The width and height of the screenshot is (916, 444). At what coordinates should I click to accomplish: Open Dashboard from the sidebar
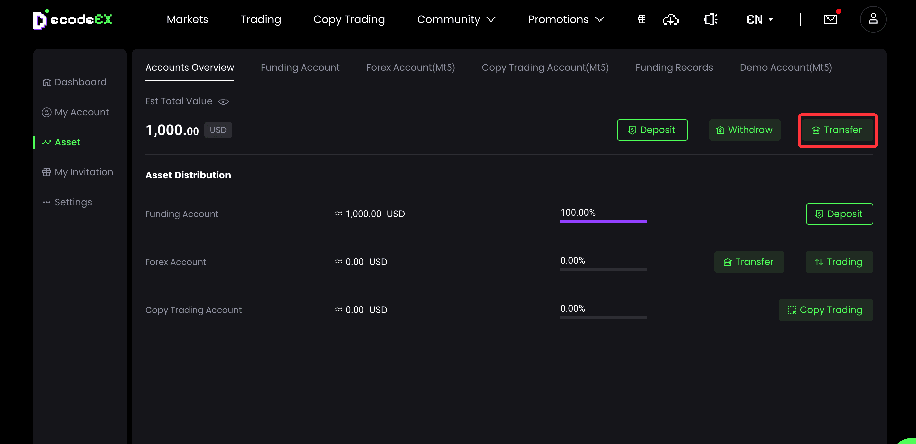[x=74, y=82]
